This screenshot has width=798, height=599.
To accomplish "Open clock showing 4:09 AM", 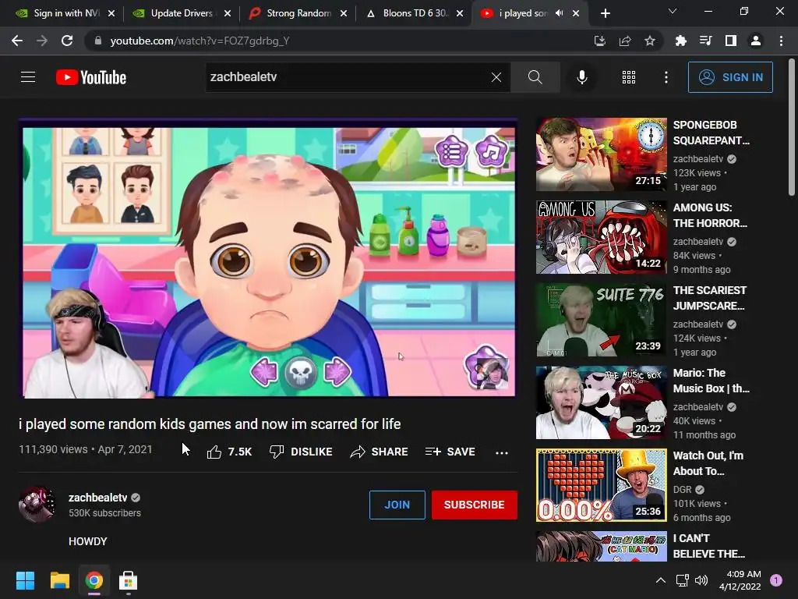I will pyautogui.click(x=740, y=580).
